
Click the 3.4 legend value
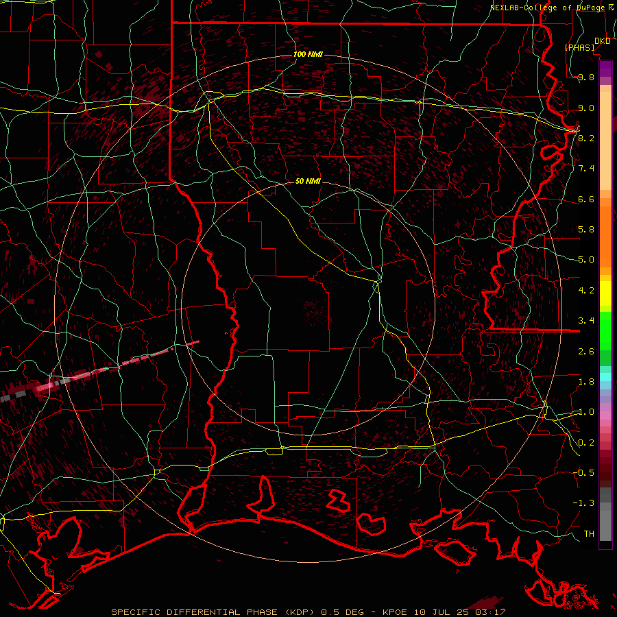[586, 321]
